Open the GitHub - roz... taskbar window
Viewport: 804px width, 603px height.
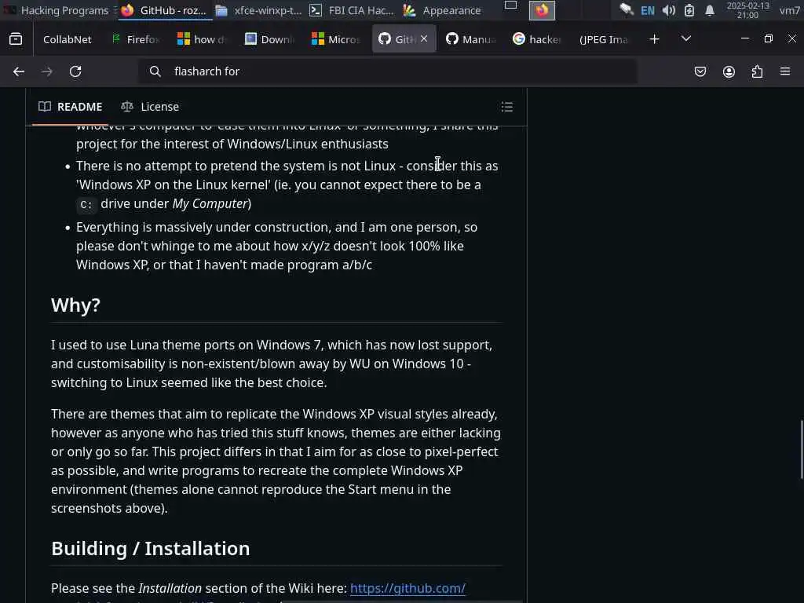pos(164,10)
